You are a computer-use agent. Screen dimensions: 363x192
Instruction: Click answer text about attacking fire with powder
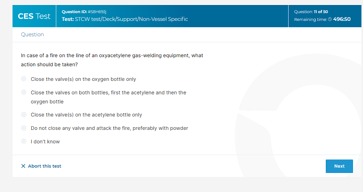pos(109,128)
